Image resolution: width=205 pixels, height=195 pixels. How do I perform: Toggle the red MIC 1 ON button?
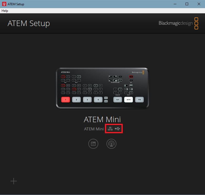(63, 76)
